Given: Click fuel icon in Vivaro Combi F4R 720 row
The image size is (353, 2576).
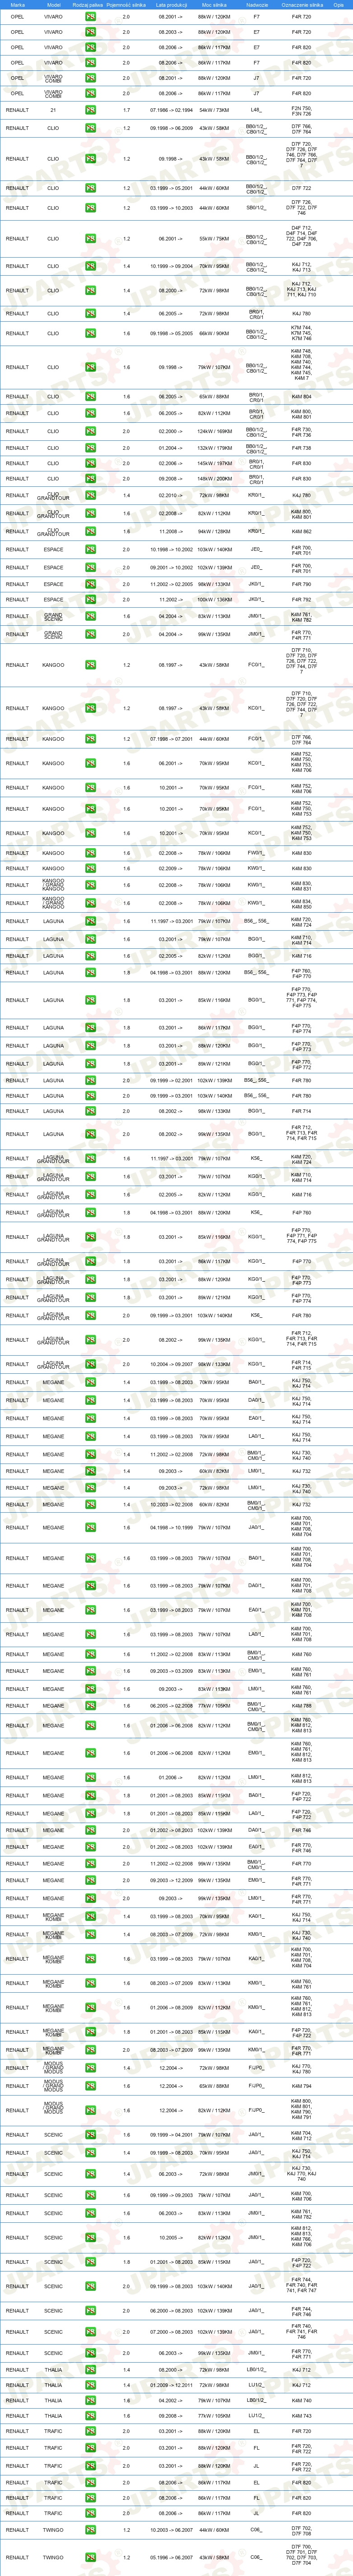Looking at the screenshot, I should (x=90, y=78).
